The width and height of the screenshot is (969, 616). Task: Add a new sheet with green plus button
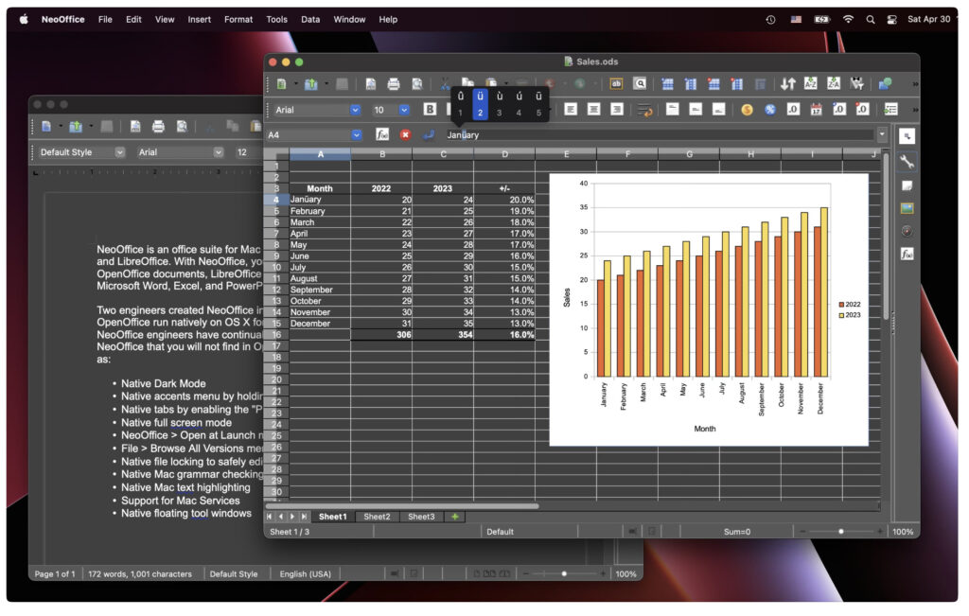[x=455, y=517]
